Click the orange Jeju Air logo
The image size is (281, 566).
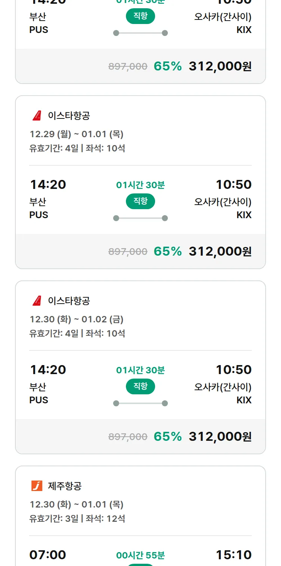click(x=37, y=486)
